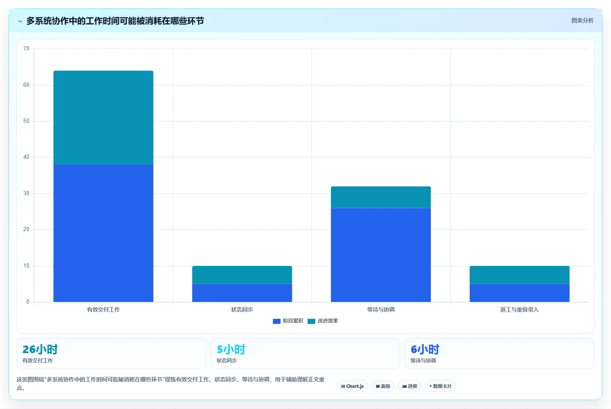This screenshot has height=409, width=611.
Task: Open the 5小时 状态同步 data card
Action: [x=305, y=354]
